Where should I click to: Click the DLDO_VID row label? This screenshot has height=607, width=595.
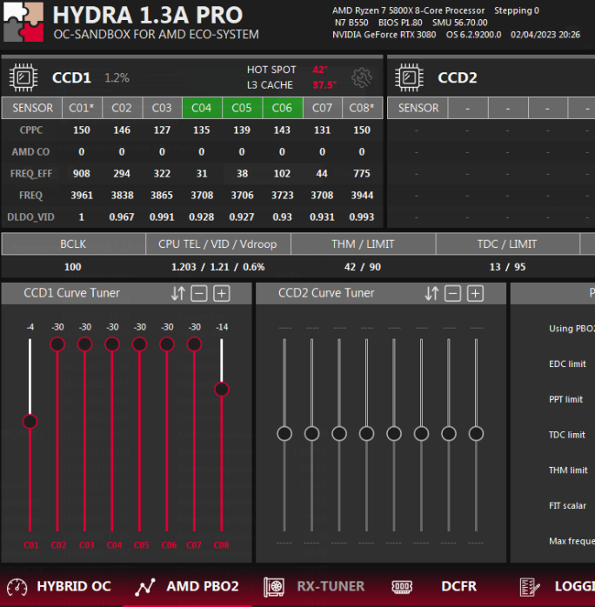click(x=30, y=217)
